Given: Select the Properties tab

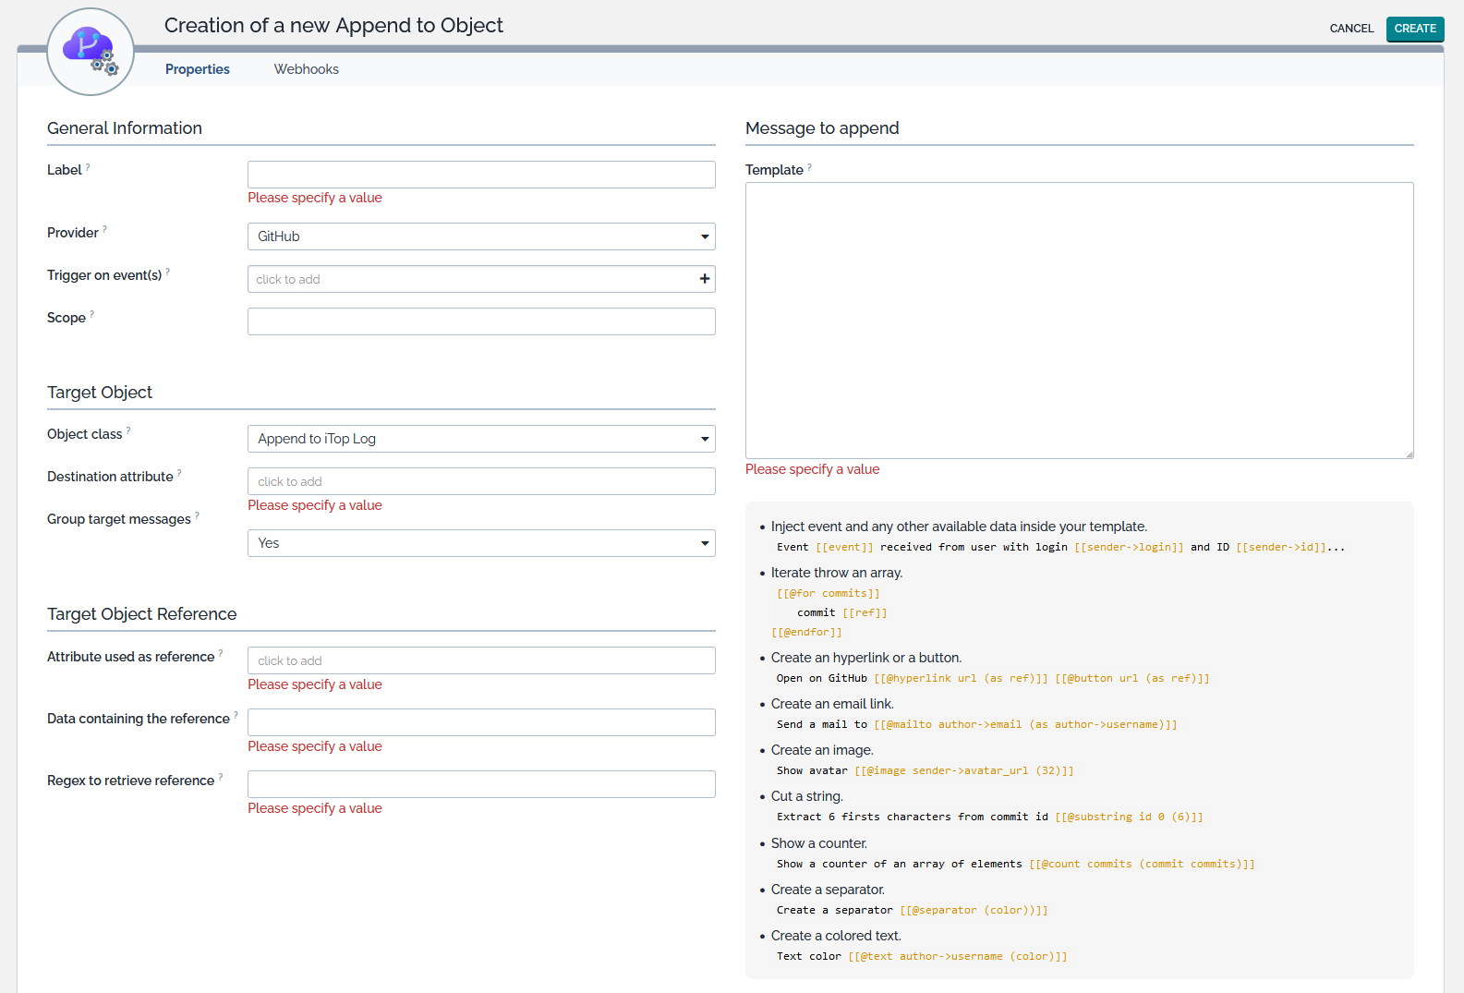Looking at the screenshot, I should click(x=197, y=69).
